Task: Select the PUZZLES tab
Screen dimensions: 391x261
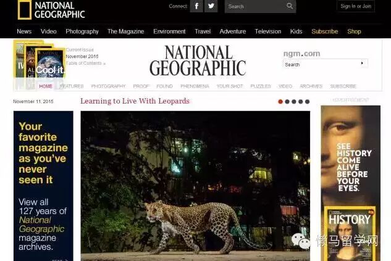Action: [261, 86]
